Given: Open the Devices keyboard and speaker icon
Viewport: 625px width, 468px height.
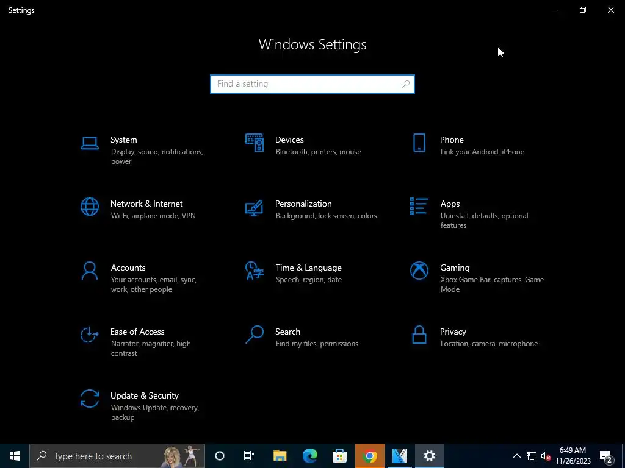Looking at the screenshot, I should [x=255, y=143].
